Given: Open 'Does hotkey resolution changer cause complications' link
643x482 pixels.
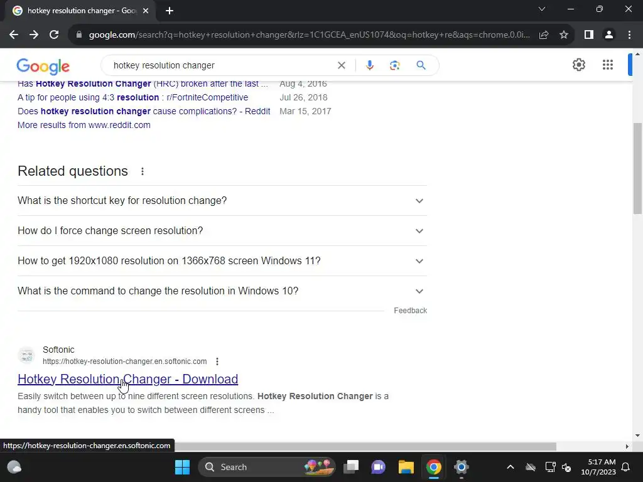Looking at the screenshot, I should click(144, 112).
